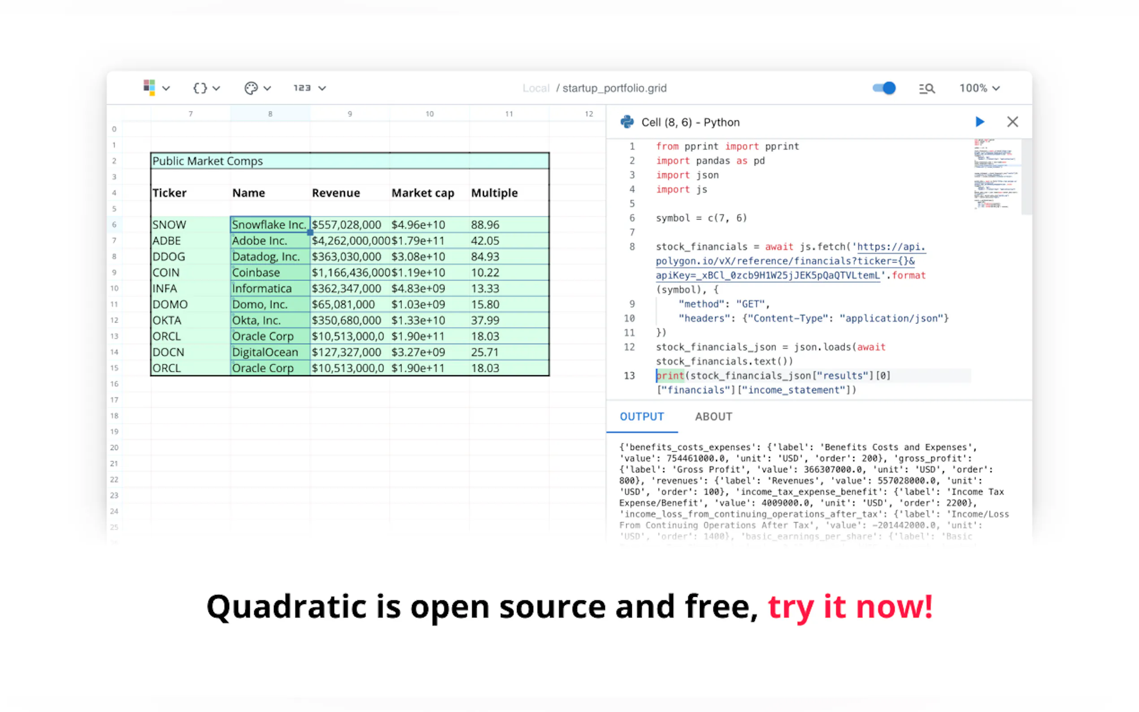Open the curly braces code menu
The height and width of the screenshot is (712, 1139).
click(x=200, y=88)
